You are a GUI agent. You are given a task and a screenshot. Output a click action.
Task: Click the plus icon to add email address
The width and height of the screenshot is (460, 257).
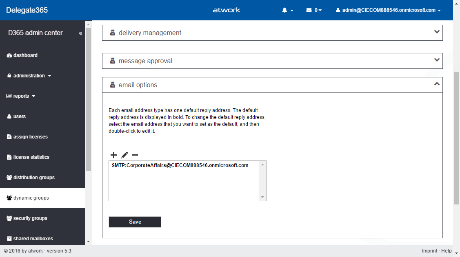tap(113, 155)
